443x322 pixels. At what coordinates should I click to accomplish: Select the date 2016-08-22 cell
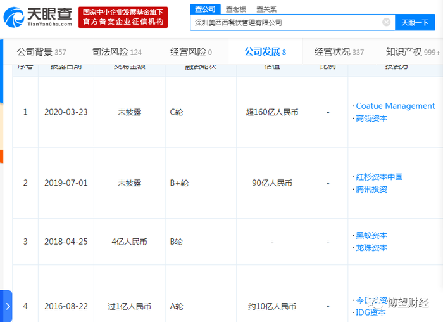pyautogui.click(x=66, y=306)
